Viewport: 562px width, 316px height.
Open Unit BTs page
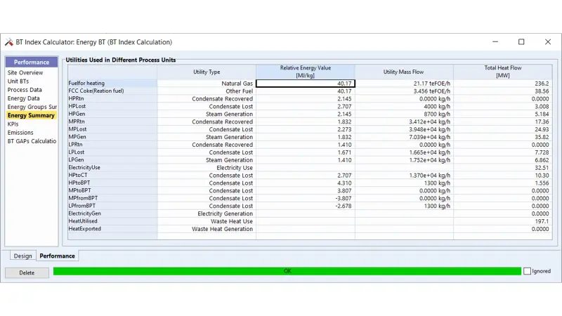[18, 81]
